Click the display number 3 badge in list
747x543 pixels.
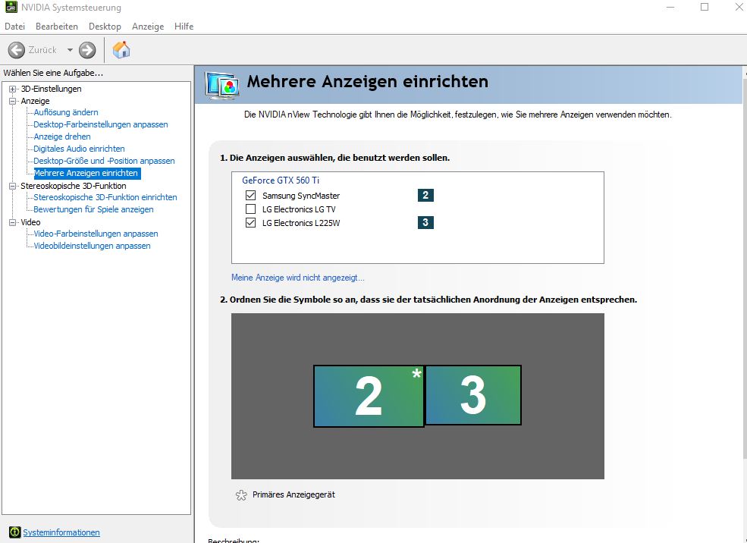tap(425, 222)
